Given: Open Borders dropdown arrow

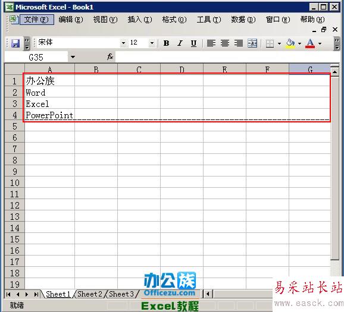Looking at the screenshot, I should (x=279, y=43).
